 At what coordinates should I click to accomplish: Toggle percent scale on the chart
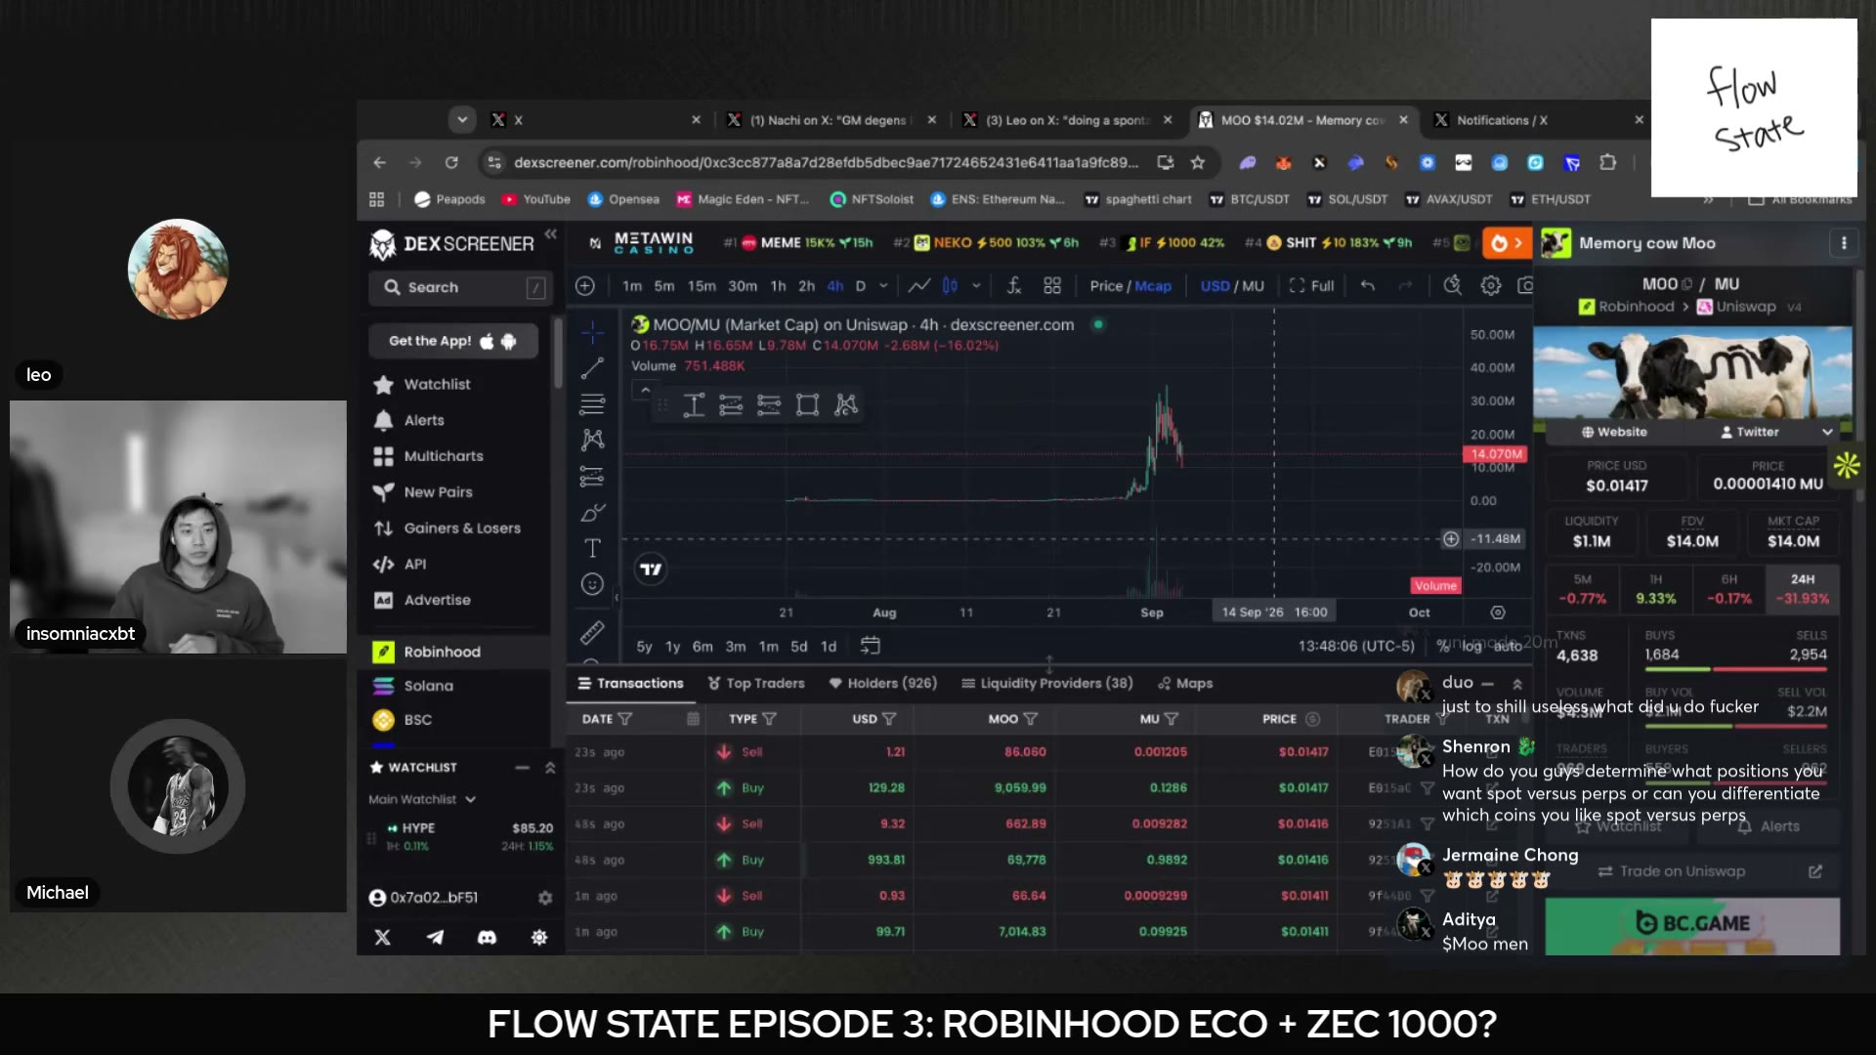tap(1443, 646)
